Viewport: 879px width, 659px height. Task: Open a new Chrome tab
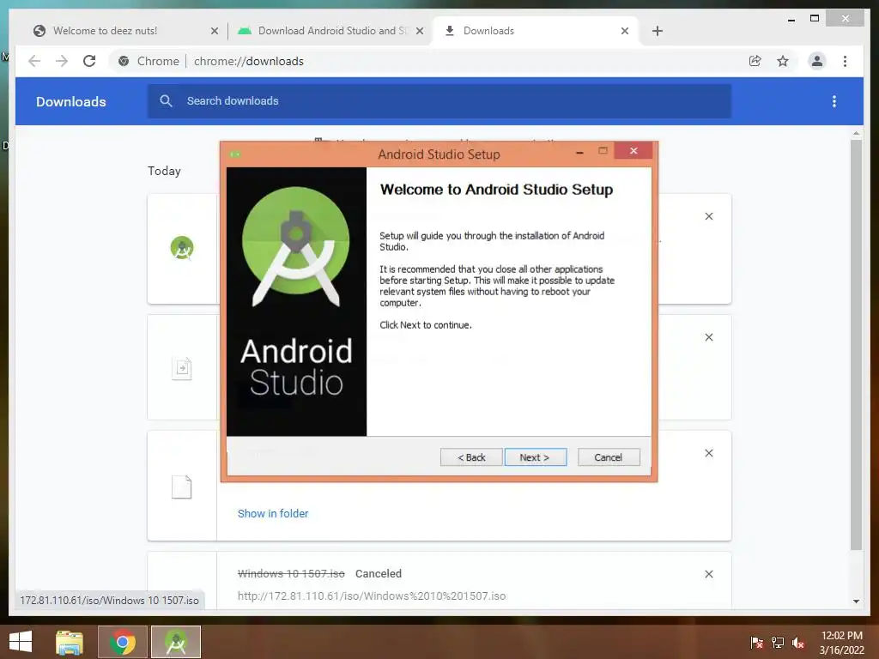click(x=658, y=31)
